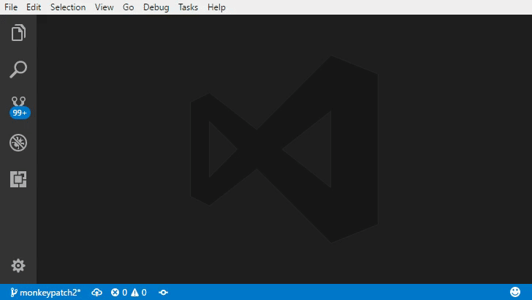Open the Go menu
The height and width of the screenshot is (300, 532).
(129, 7)
